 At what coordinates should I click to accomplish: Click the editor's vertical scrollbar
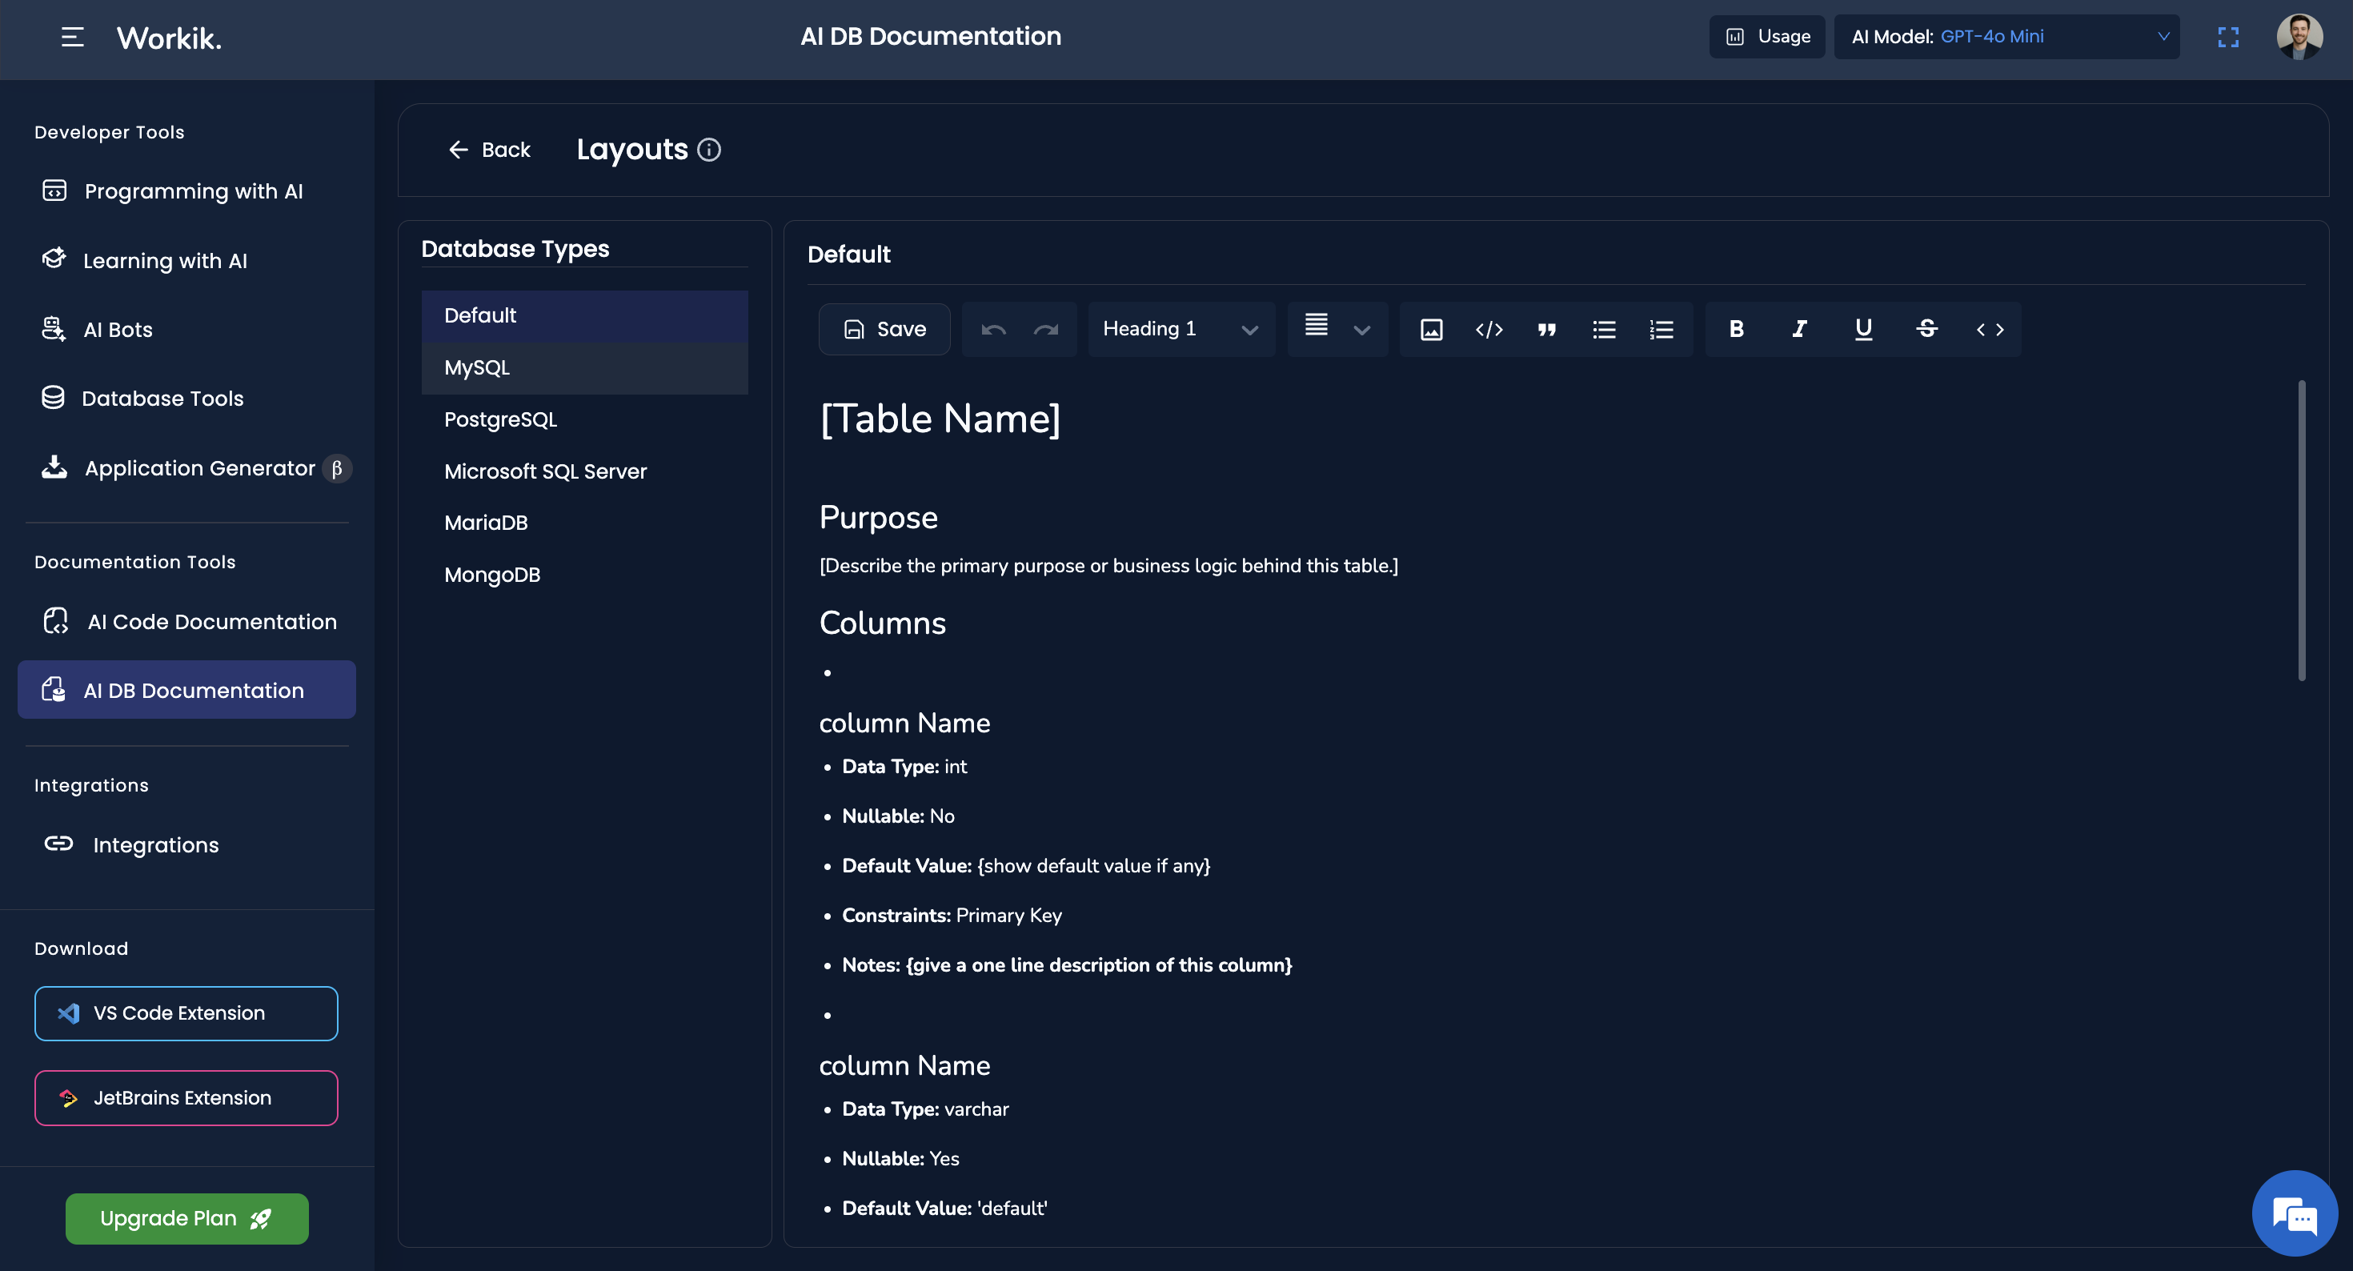(x=2301, y=530)
